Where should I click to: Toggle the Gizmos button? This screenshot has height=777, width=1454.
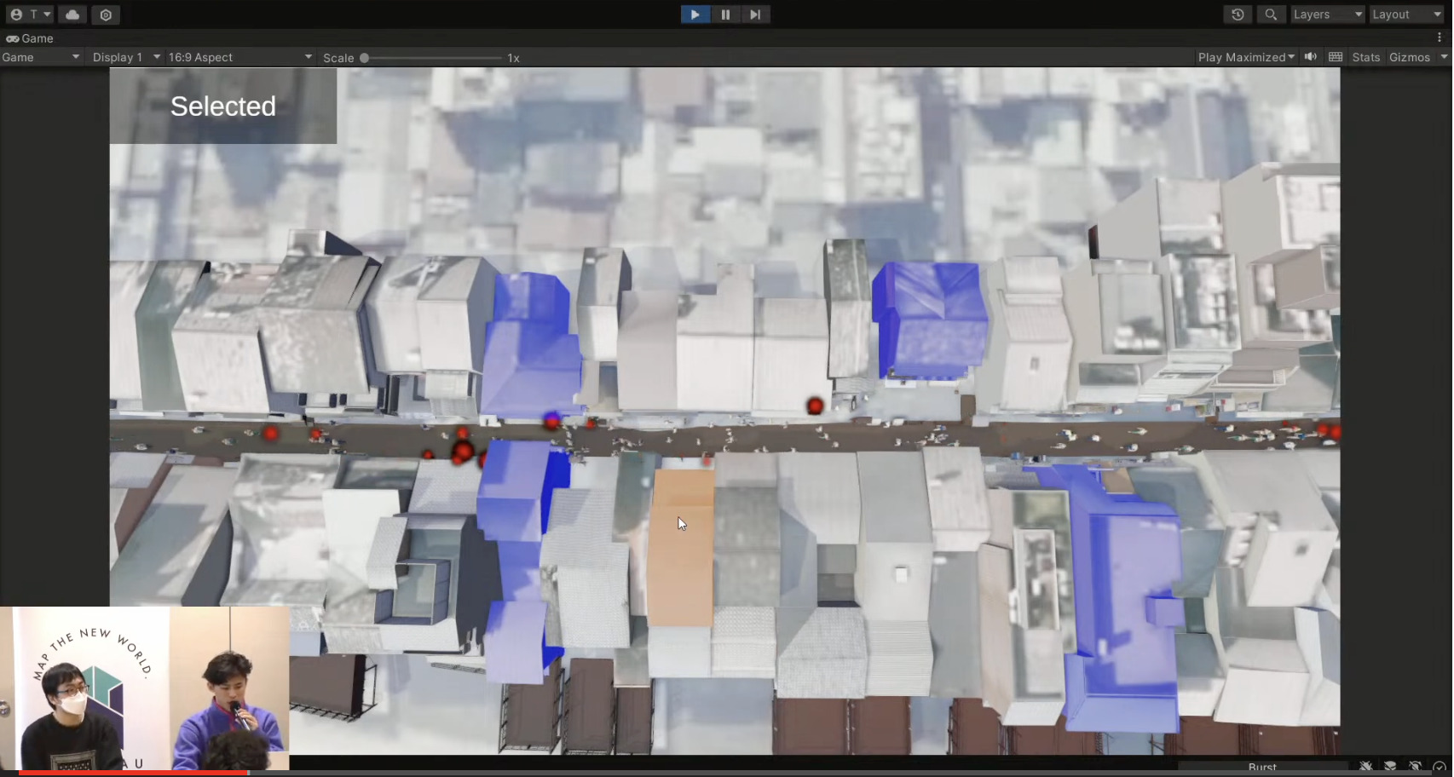[1409, 57]
